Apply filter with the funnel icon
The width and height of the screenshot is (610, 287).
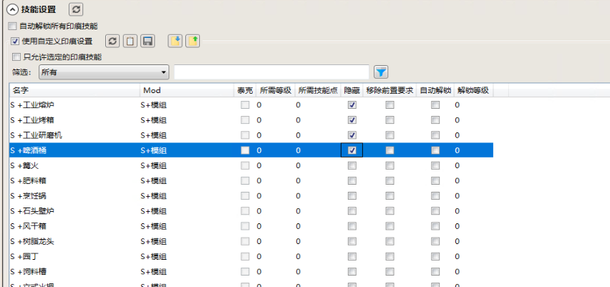pyautogui.click(x=382, y=72)
